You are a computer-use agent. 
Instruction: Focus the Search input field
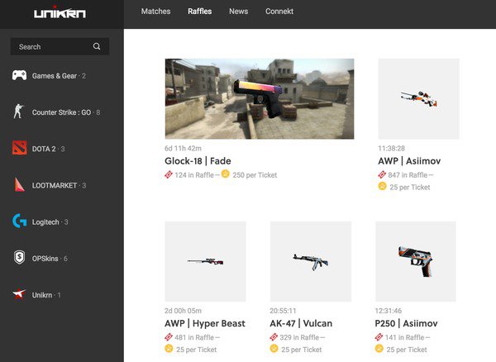60,46
